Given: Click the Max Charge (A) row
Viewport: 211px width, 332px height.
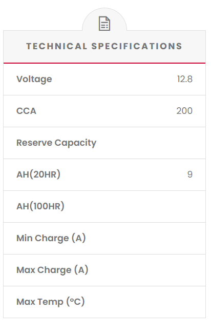Looking at the screenshot, I should (104, 270).
